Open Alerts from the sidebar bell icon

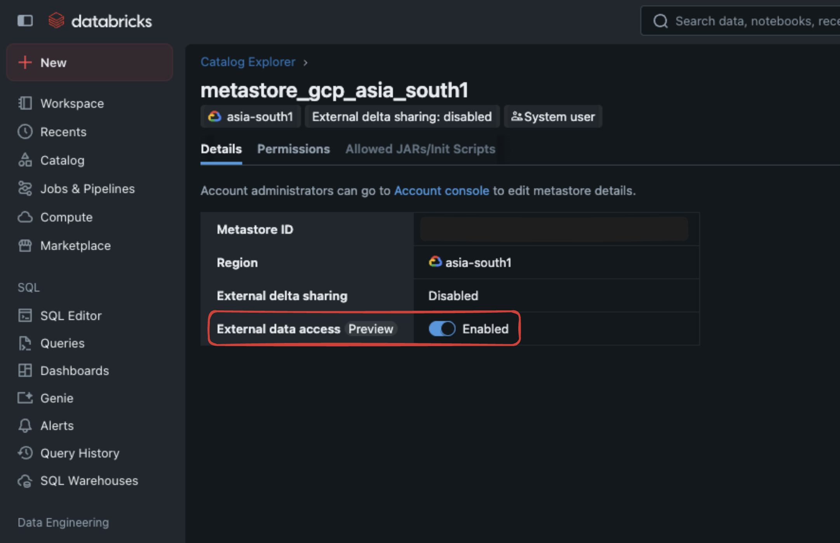25,425
